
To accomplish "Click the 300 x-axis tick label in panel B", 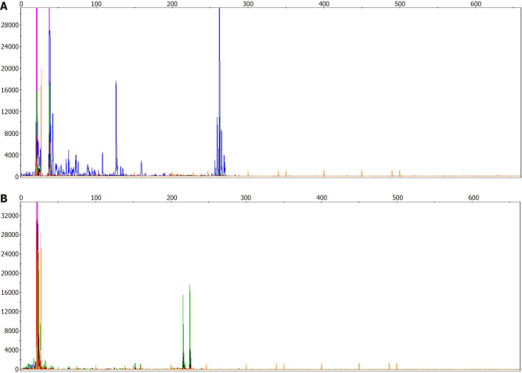I will pyautogui.click(x=246, y=198).
